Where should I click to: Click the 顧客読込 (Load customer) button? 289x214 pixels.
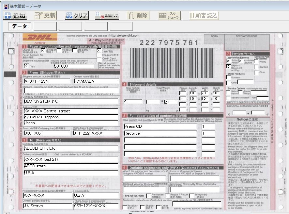tap(204, 15)
